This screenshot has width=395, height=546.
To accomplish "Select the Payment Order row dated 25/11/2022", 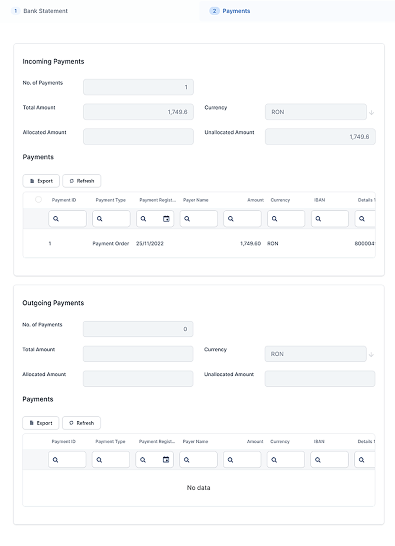I will 111,244.
